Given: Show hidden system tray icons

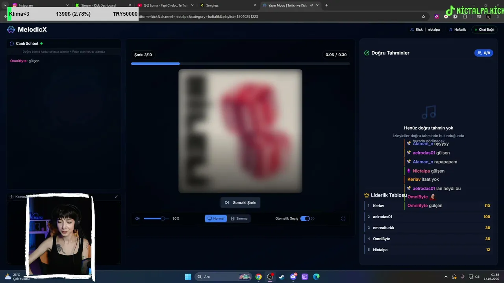Looking at the screenshot, I should click(x=446, y=277).
